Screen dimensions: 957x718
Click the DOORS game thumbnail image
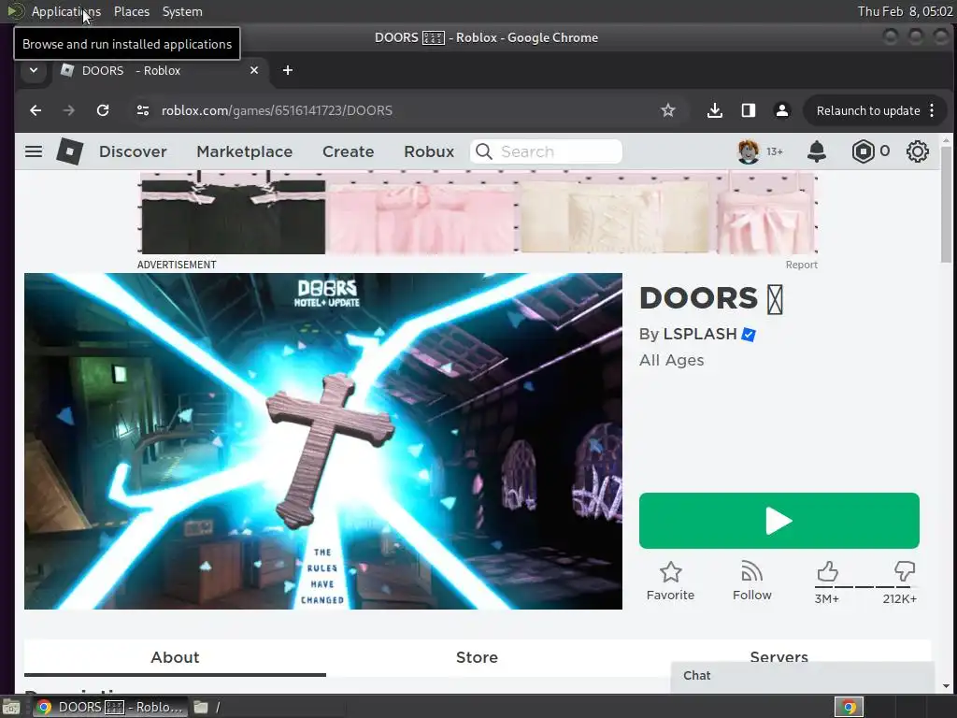click(x=322, y=441)
